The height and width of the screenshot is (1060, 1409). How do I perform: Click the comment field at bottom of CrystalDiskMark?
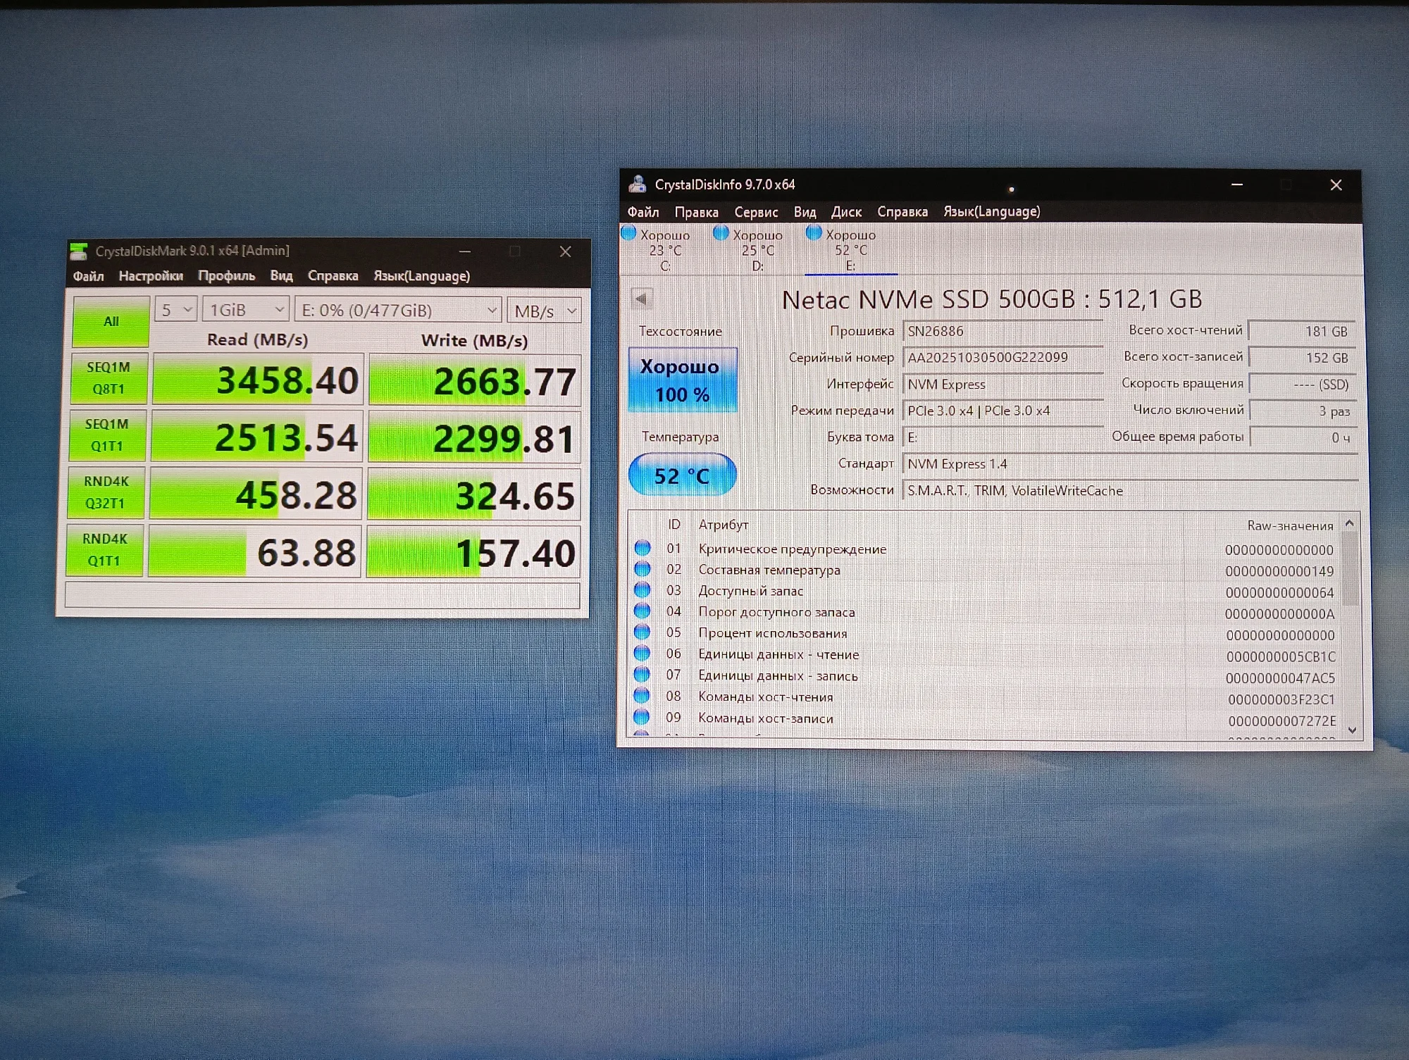pyautogui.click(x=323, y=595)
